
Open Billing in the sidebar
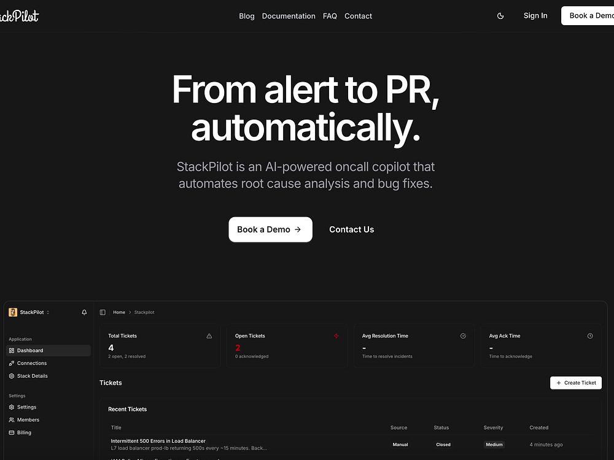tap(49, 432)
